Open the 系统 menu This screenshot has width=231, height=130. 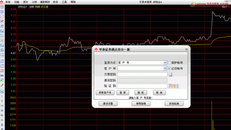point(8,2)
